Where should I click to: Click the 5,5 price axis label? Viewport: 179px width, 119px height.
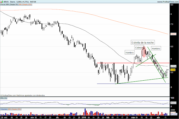(172, 72)
